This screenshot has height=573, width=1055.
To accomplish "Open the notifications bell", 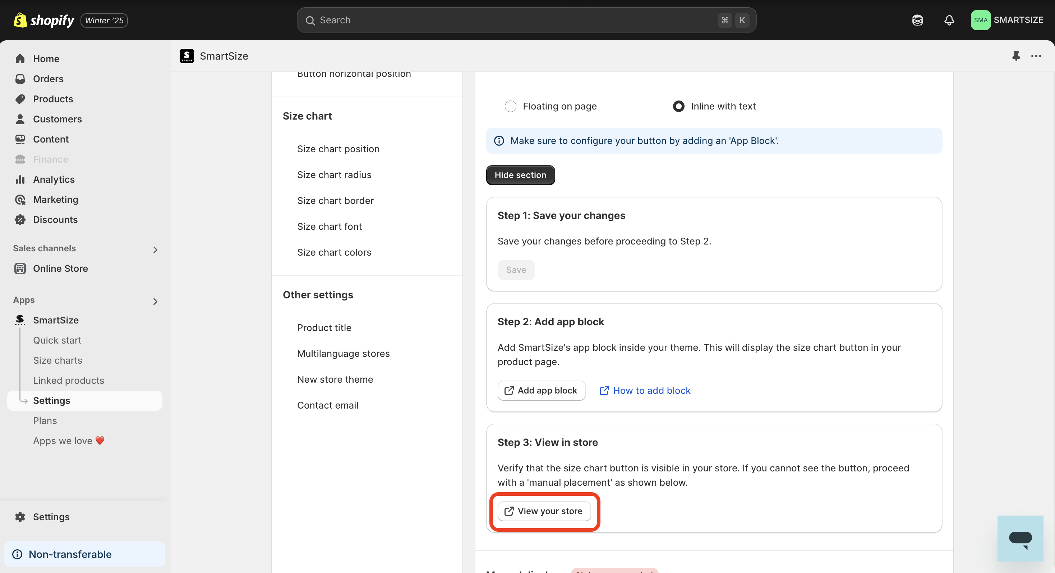I will (949, 20).
